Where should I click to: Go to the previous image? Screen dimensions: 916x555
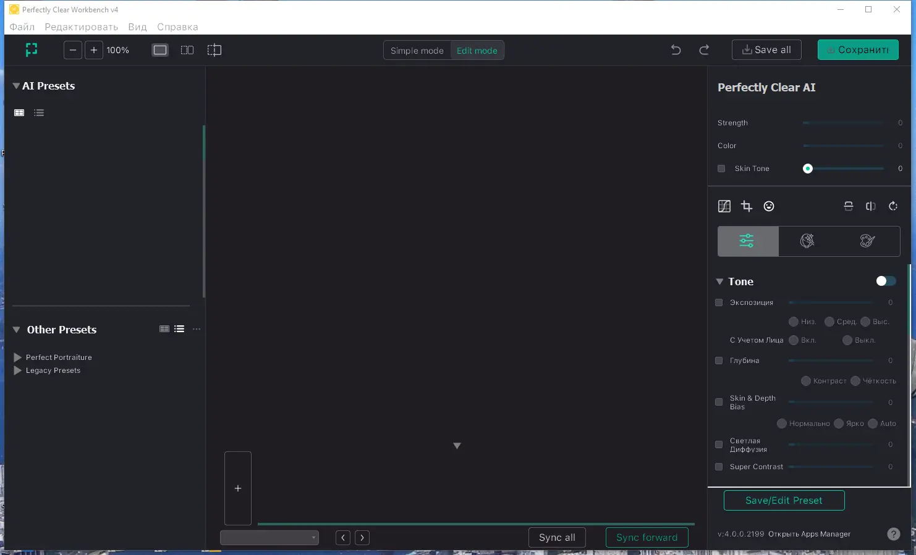[x=343, y=538]
